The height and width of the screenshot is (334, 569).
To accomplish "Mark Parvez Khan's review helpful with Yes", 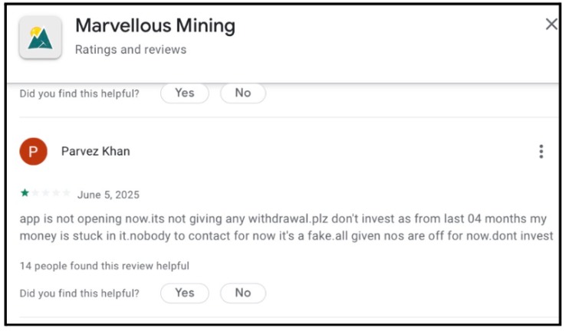I will point(184,293).
